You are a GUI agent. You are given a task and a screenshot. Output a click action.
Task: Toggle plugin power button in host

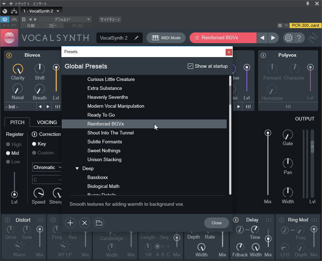[x=5, y=20]
